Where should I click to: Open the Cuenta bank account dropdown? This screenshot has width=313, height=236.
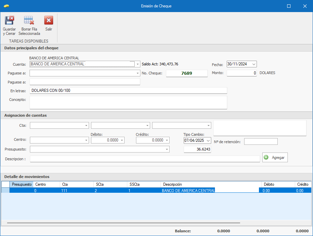pos(138,64)
